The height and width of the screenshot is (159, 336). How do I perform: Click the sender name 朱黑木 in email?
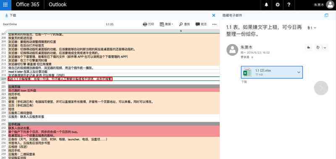pyautogui.click(x=247, y=47)
